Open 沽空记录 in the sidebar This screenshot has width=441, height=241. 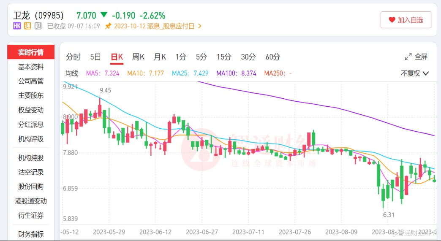click(x=31, y=172)
